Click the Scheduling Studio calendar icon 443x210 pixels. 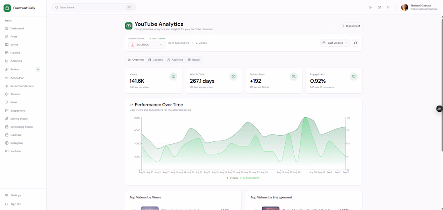[7, 126]
